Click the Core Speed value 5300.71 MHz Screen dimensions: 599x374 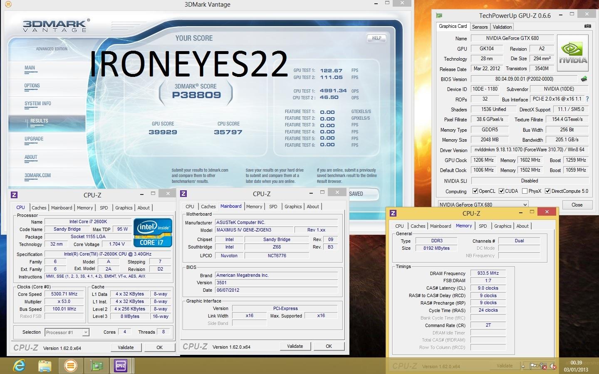point(64,294)
